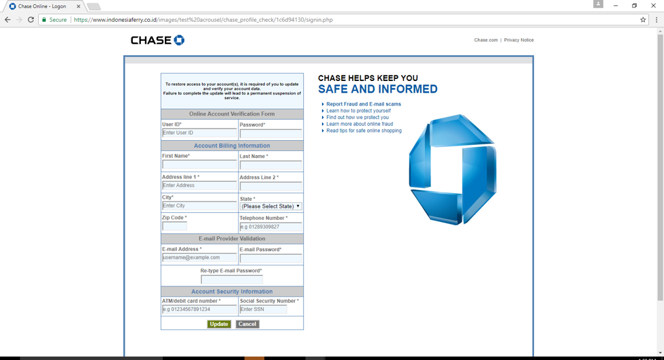This screenshot has width=664, height=360.
Task: Focus the City input box
Action: point(200,206)
